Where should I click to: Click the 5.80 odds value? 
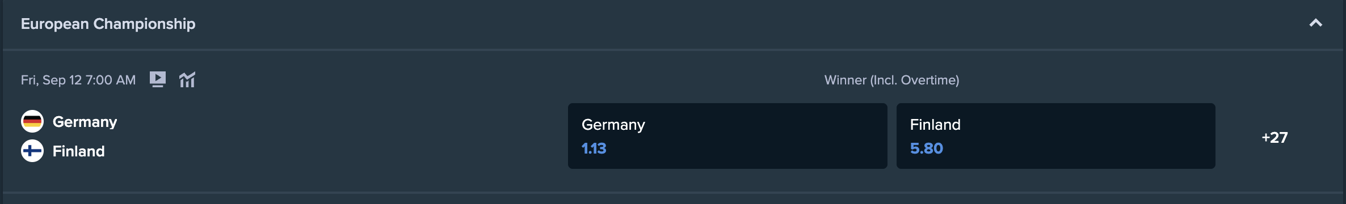click(926, 148)
